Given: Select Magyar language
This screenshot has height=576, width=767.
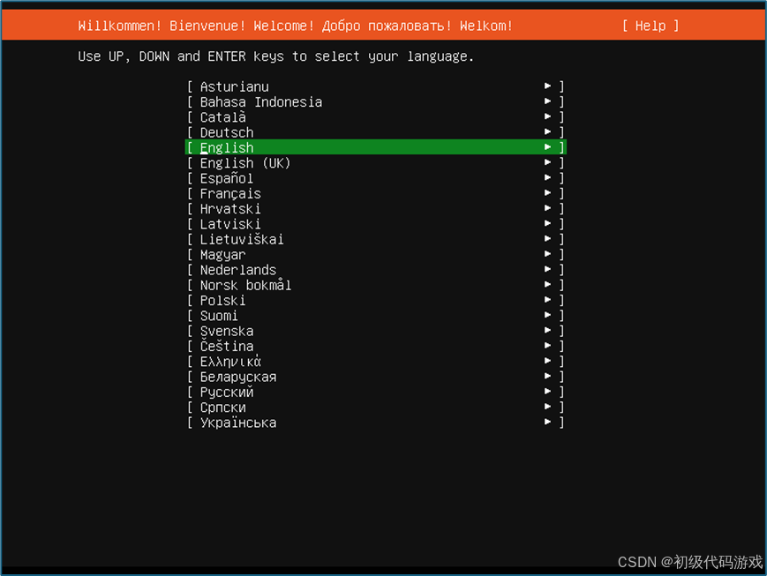Looking at the screenshot, I should point(375,254).
